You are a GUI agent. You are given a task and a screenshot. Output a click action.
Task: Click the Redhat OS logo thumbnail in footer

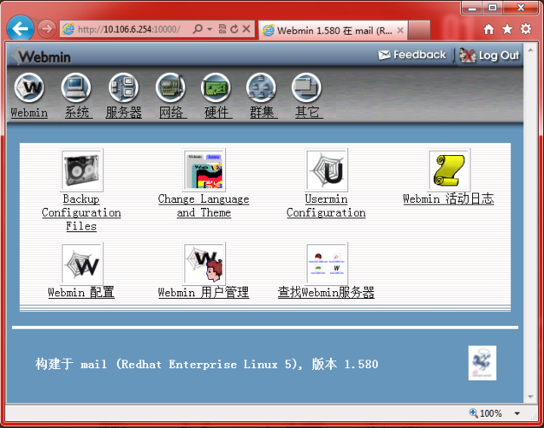click(x=482, y=363)
